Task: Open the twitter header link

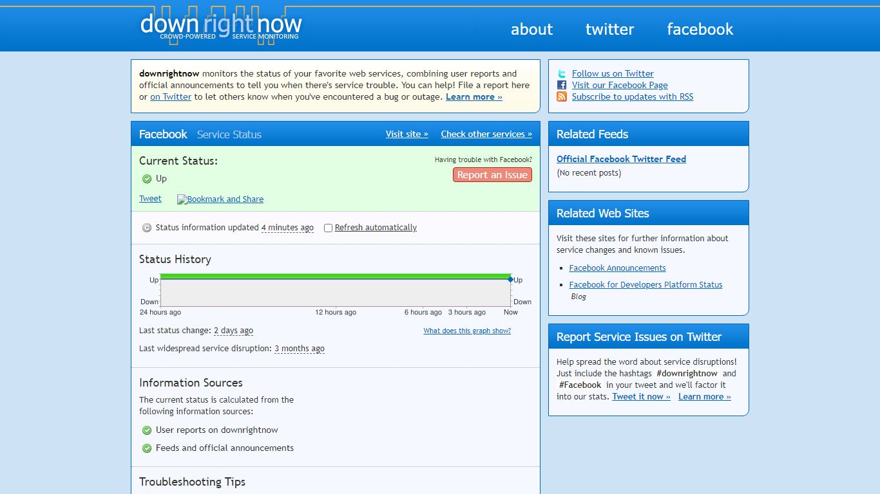Action: click(609, 29)
